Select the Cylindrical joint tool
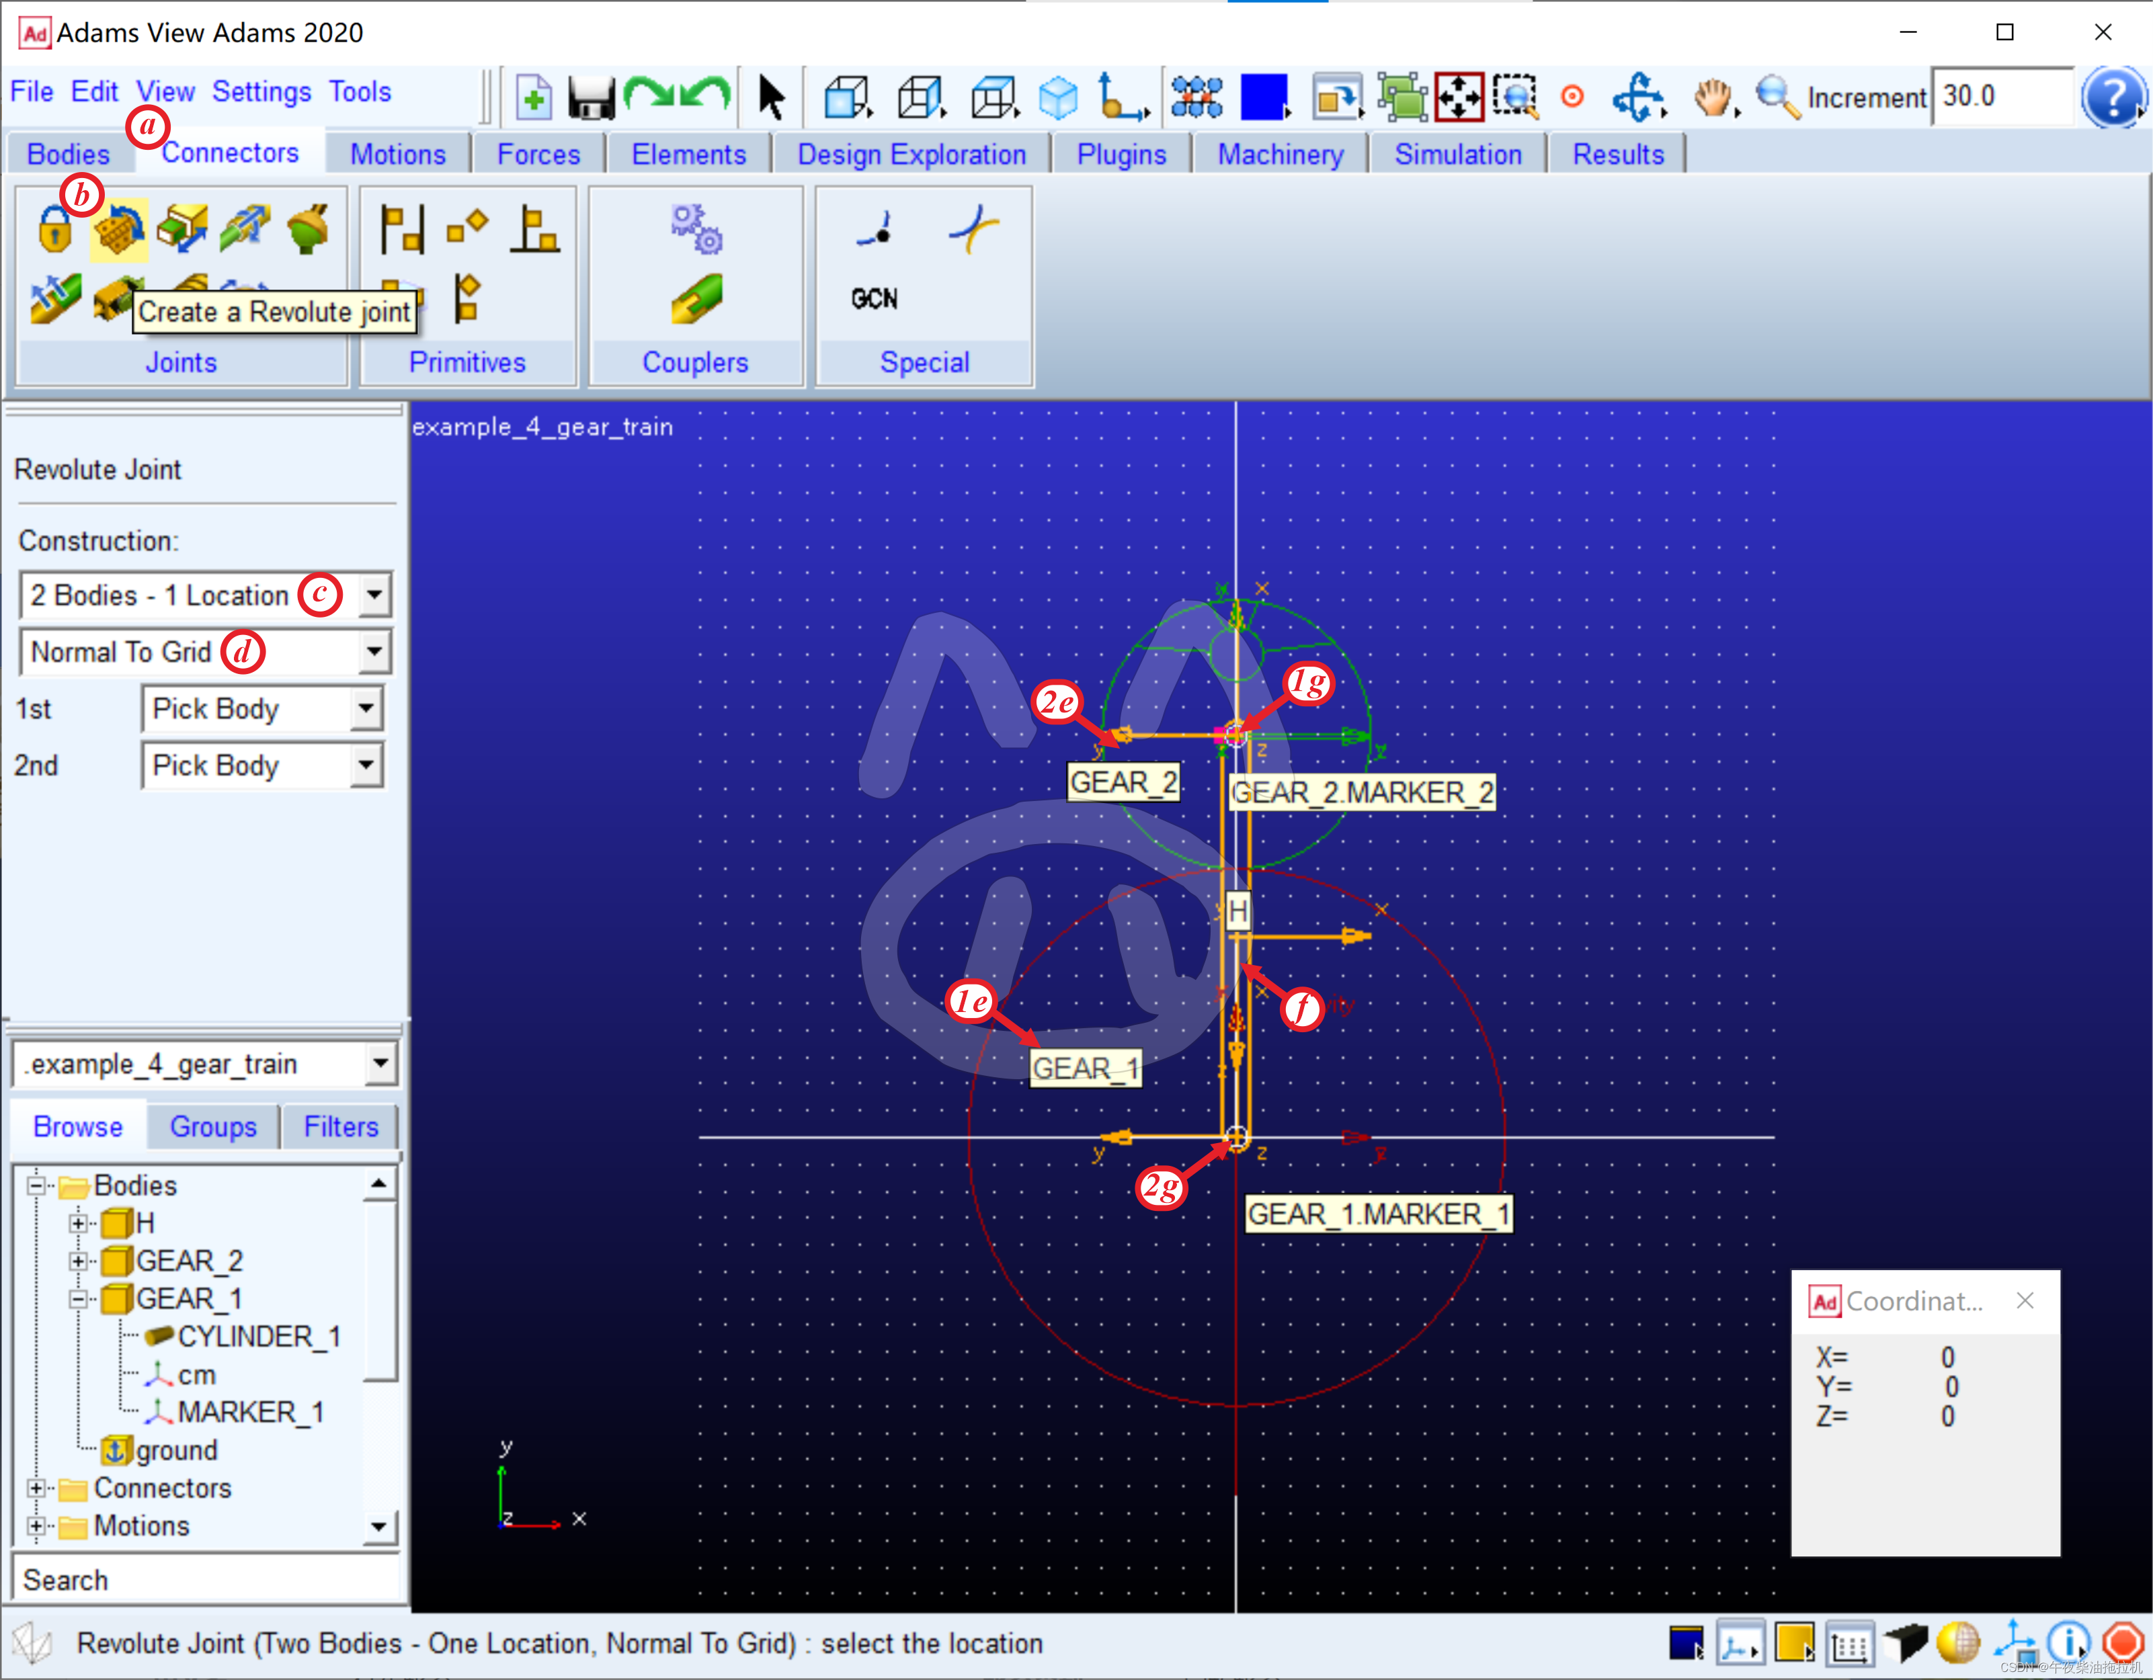The image size is (2153, 1680). [x=245, y=230]
